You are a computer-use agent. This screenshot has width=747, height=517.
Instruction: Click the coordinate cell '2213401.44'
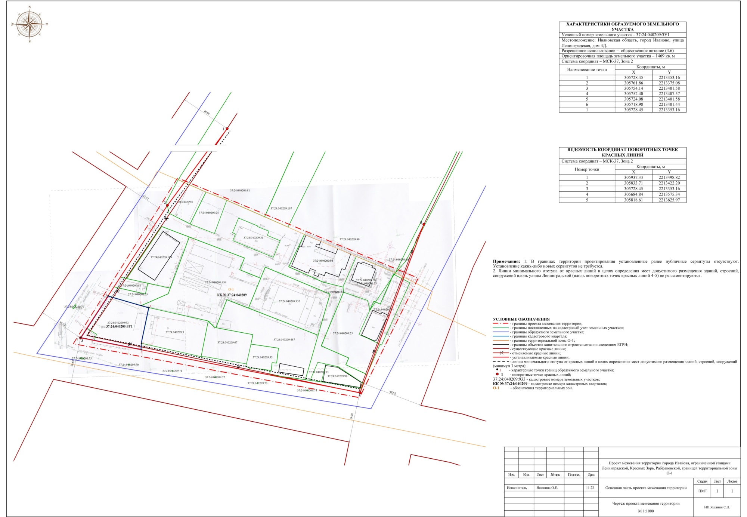(x=669, y=105)
